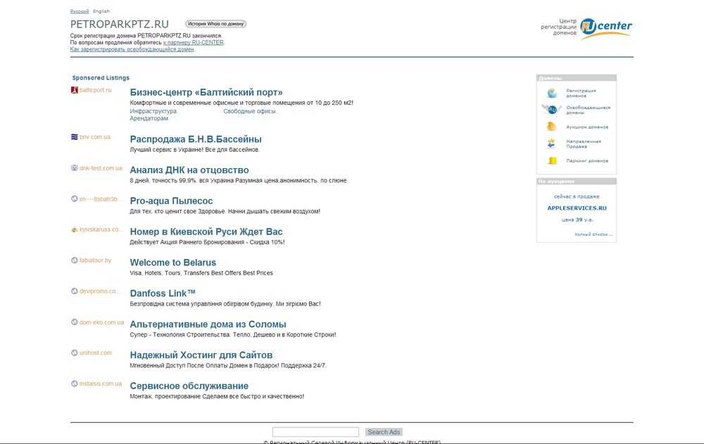Open the Свободные офисы sublink
Image resolution: width=704 pixels, height=444 pixels.
click(250, 111)
